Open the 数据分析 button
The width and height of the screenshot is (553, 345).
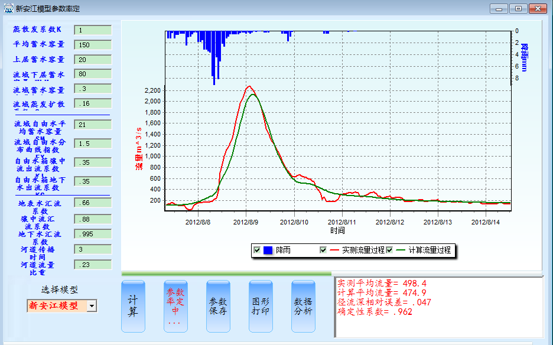pos(303,305)
